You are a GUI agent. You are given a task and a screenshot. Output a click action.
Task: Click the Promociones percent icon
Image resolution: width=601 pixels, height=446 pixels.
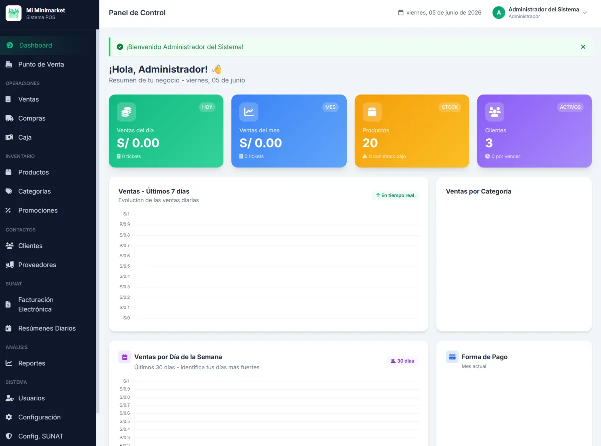(8, 210)
